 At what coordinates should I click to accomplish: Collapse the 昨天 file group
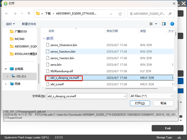click(44, 38)
